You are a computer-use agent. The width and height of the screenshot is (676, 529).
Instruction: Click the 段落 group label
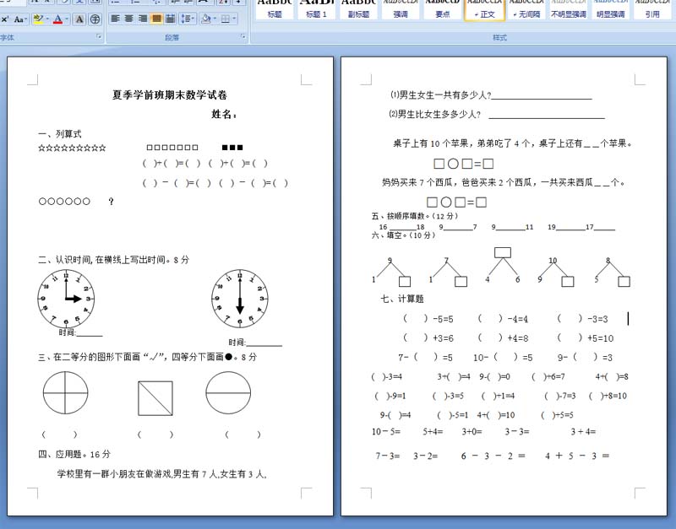(x=172, y=37)
